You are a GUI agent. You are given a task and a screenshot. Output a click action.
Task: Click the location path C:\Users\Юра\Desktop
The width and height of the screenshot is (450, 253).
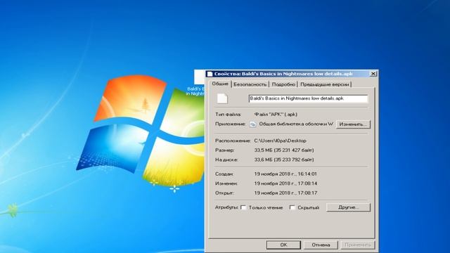280,141
